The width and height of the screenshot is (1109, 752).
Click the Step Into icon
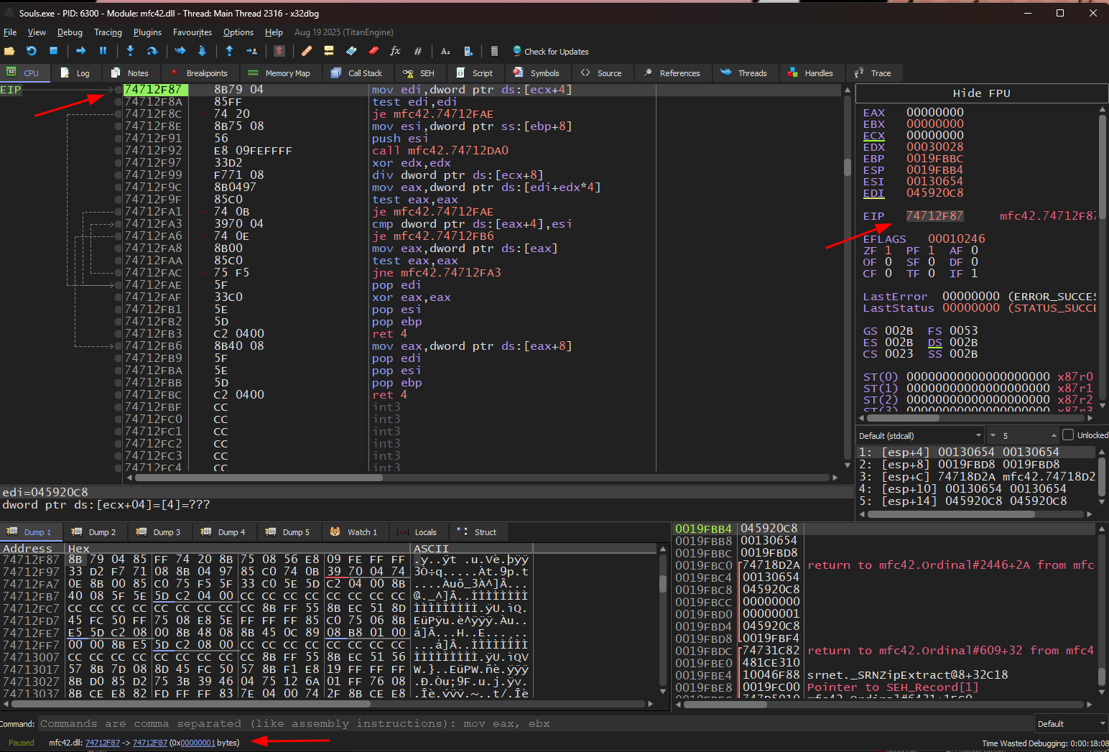pyautogui.click(x=130, y=51)
